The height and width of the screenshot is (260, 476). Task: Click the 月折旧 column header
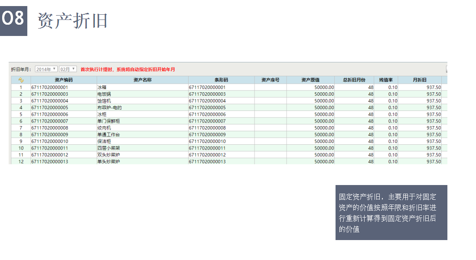[x=419, y=80]
